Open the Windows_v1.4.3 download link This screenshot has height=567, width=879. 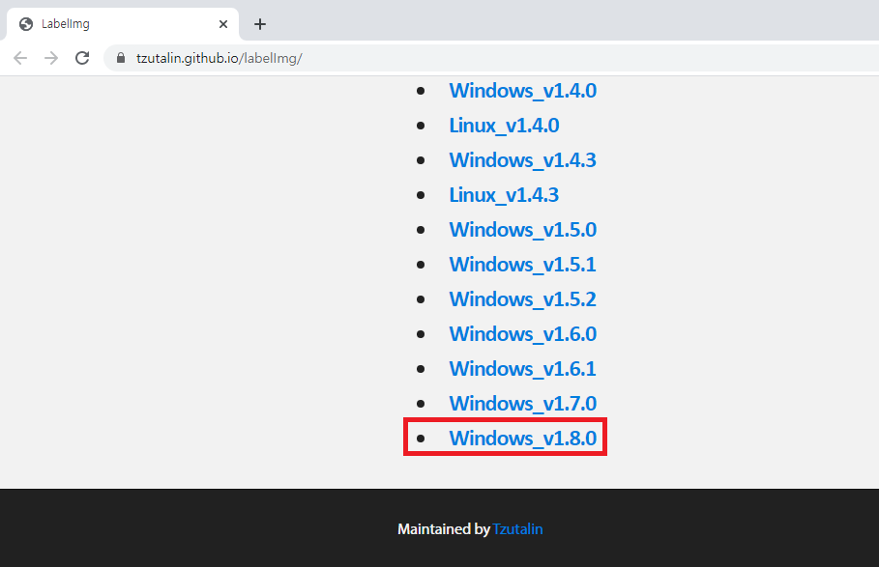522,160
